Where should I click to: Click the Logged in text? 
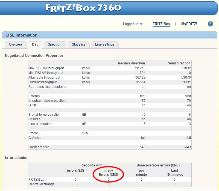[131, 24]
